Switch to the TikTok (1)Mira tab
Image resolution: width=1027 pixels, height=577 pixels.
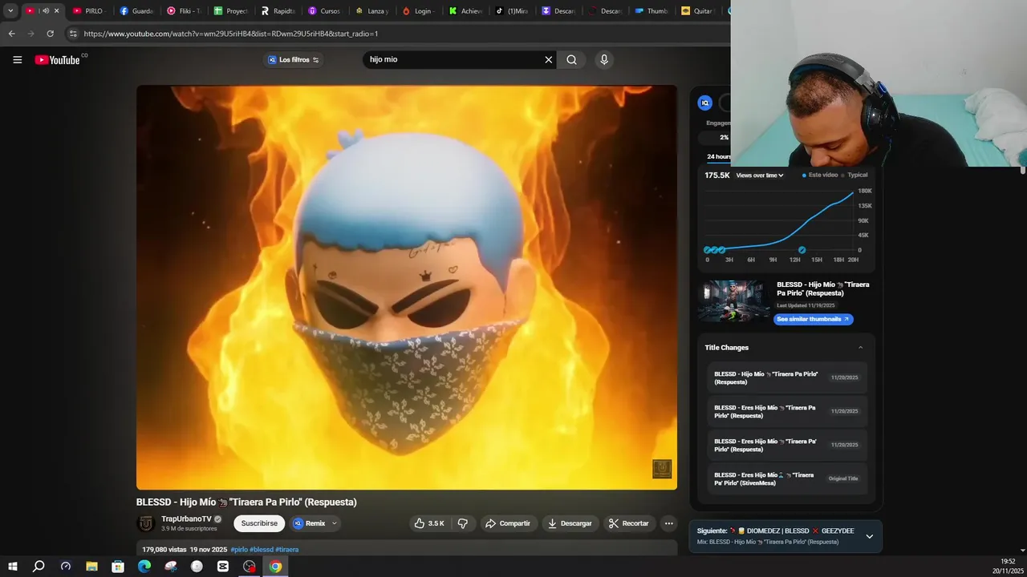[512, 11]
